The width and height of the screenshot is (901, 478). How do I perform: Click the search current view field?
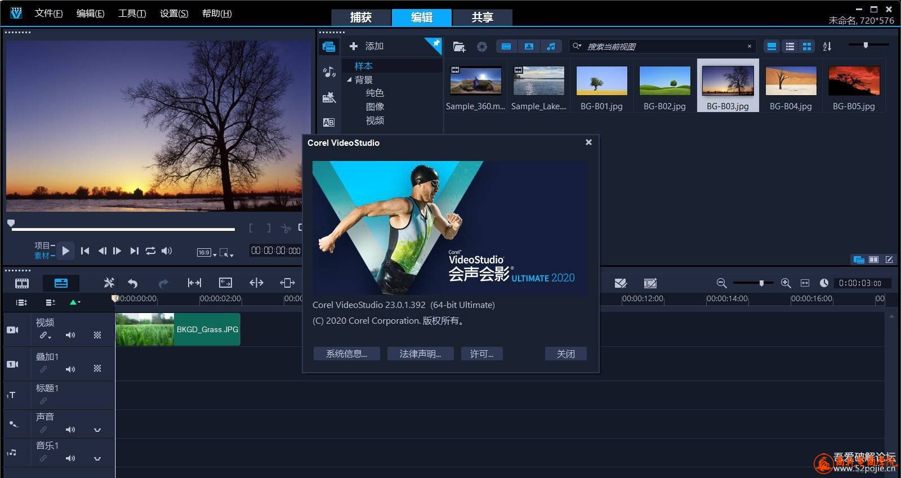662,46
